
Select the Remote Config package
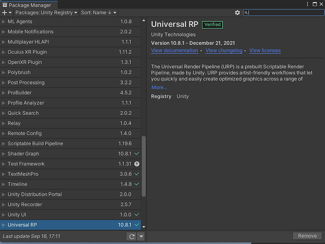[x=70, y=133]
